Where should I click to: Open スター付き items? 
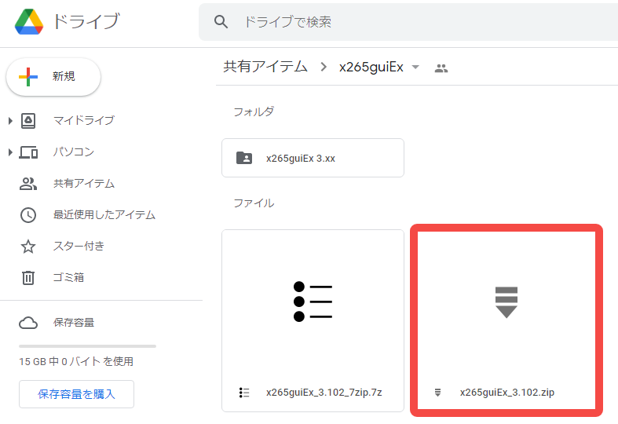click(79, 247)
